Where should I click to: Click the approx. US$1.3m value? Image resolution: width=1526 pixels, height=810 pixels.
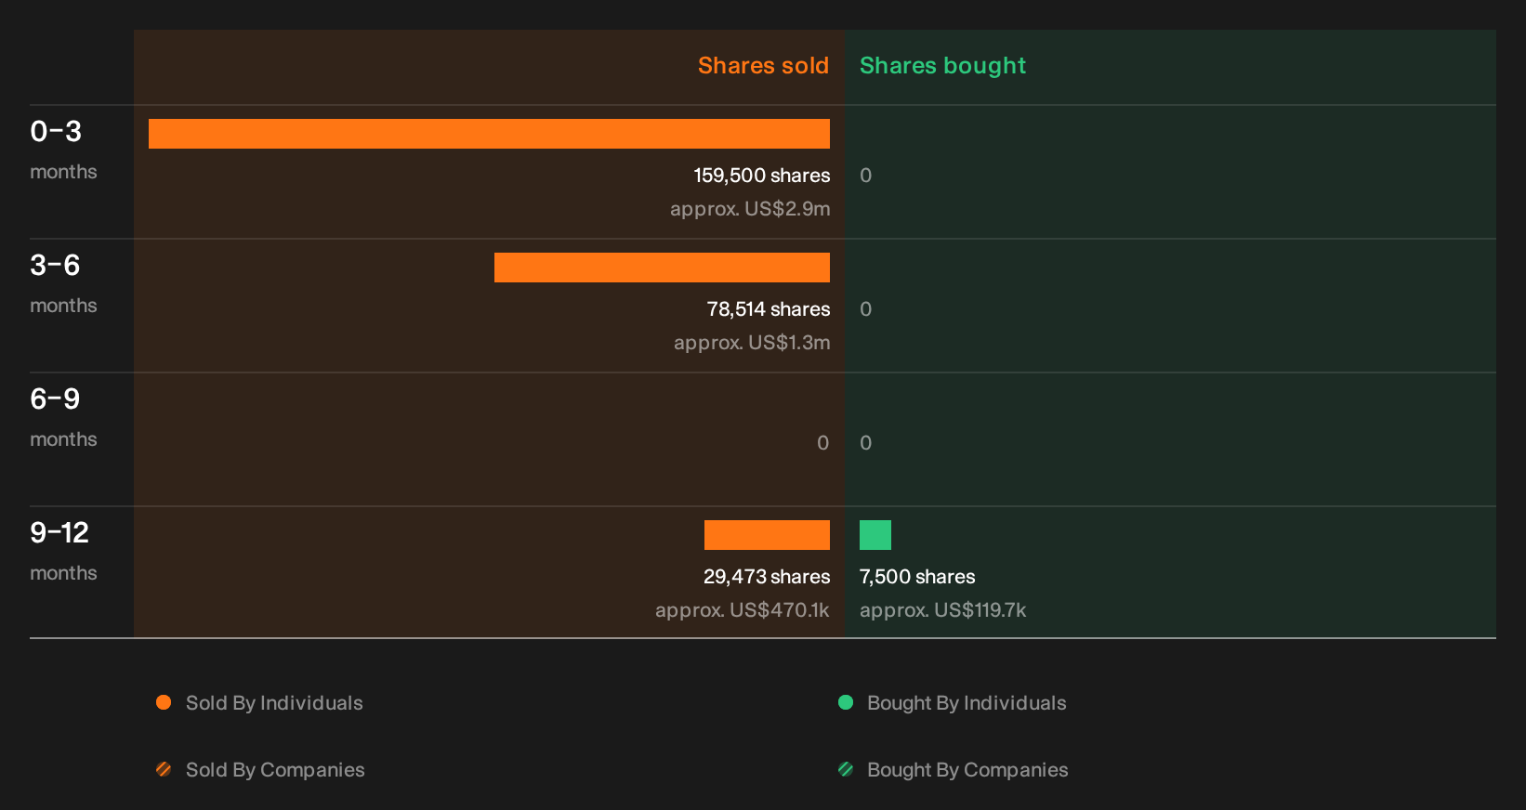point(752,343)
